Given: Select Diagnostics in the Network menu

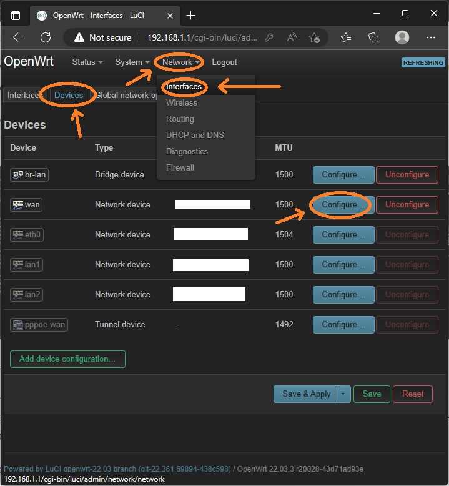Looking at the screenshot, I should [x=187, y=151].
